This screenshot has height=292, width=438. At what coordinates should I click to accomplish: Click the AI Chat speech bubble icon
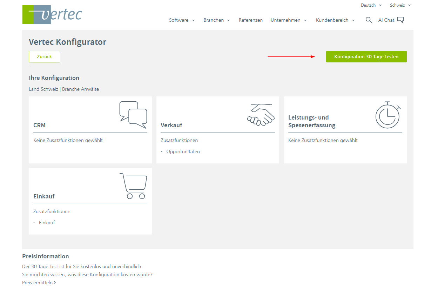click(x=400, y=20)
